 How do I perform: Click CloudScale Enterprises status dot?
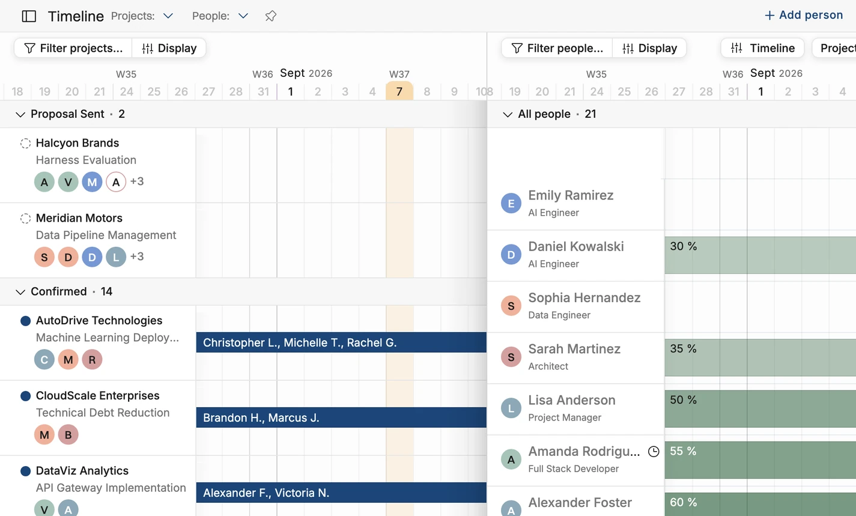(25, 396)
